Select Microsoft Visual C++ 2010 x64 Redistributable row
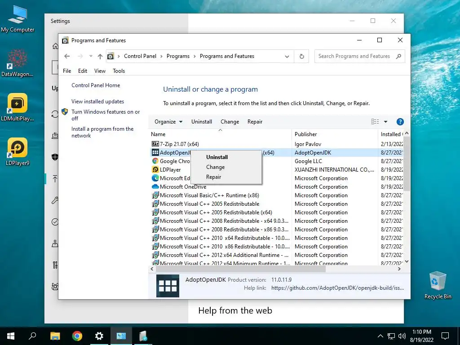 click(276, 238)
